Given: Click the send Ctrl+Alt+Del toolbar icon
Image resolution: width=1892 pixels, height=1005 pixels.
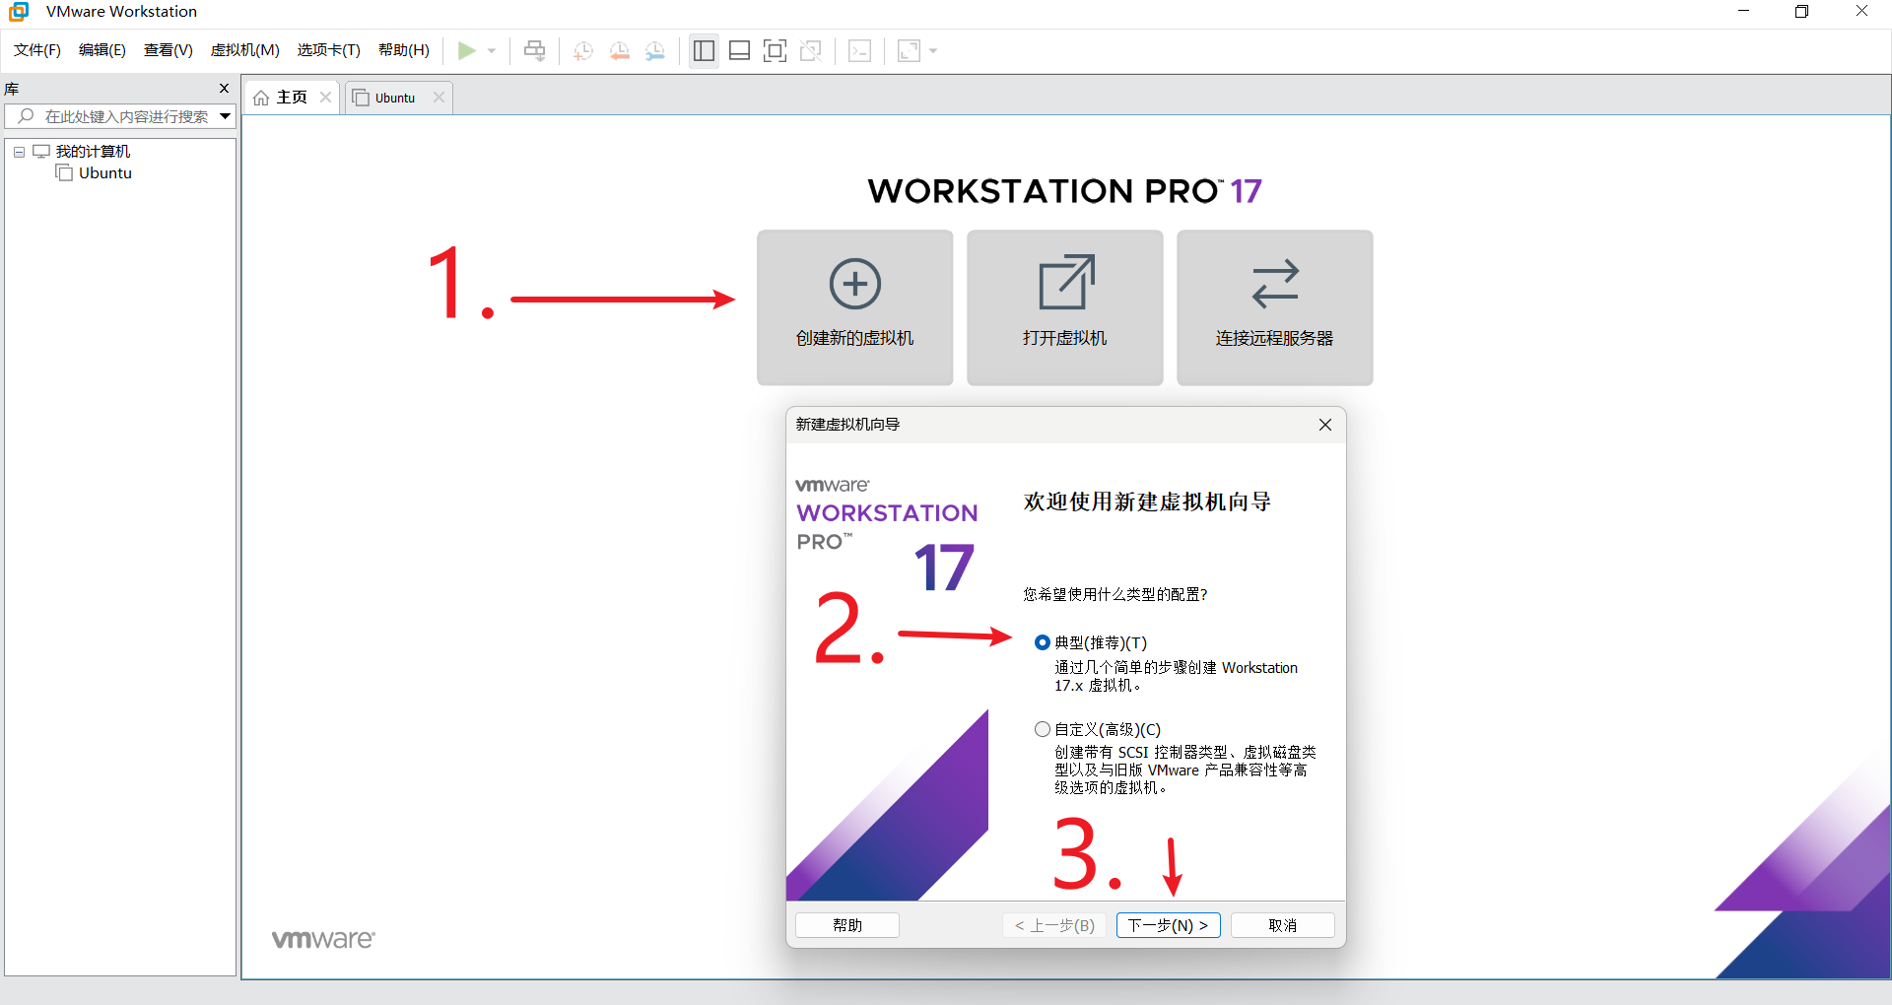Looking at the screenshot, I should (x=534, y=51).
